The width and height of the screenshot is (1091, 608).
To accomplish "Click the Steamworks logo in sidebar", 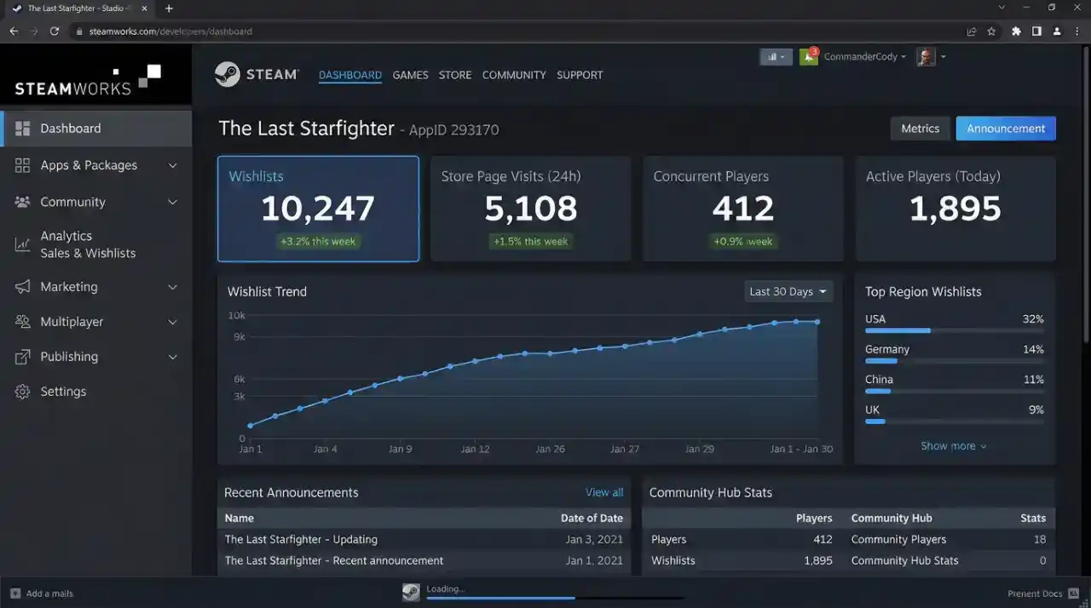I will (88, 80).
